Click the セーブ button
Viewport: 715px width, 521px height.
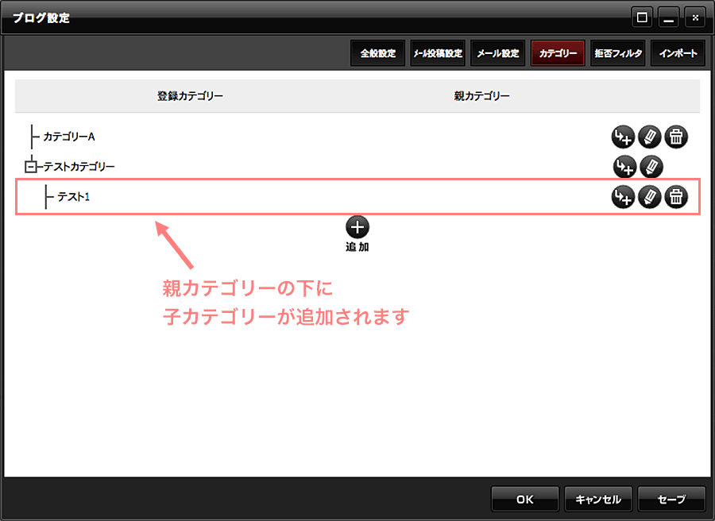(x=671, y=499)
